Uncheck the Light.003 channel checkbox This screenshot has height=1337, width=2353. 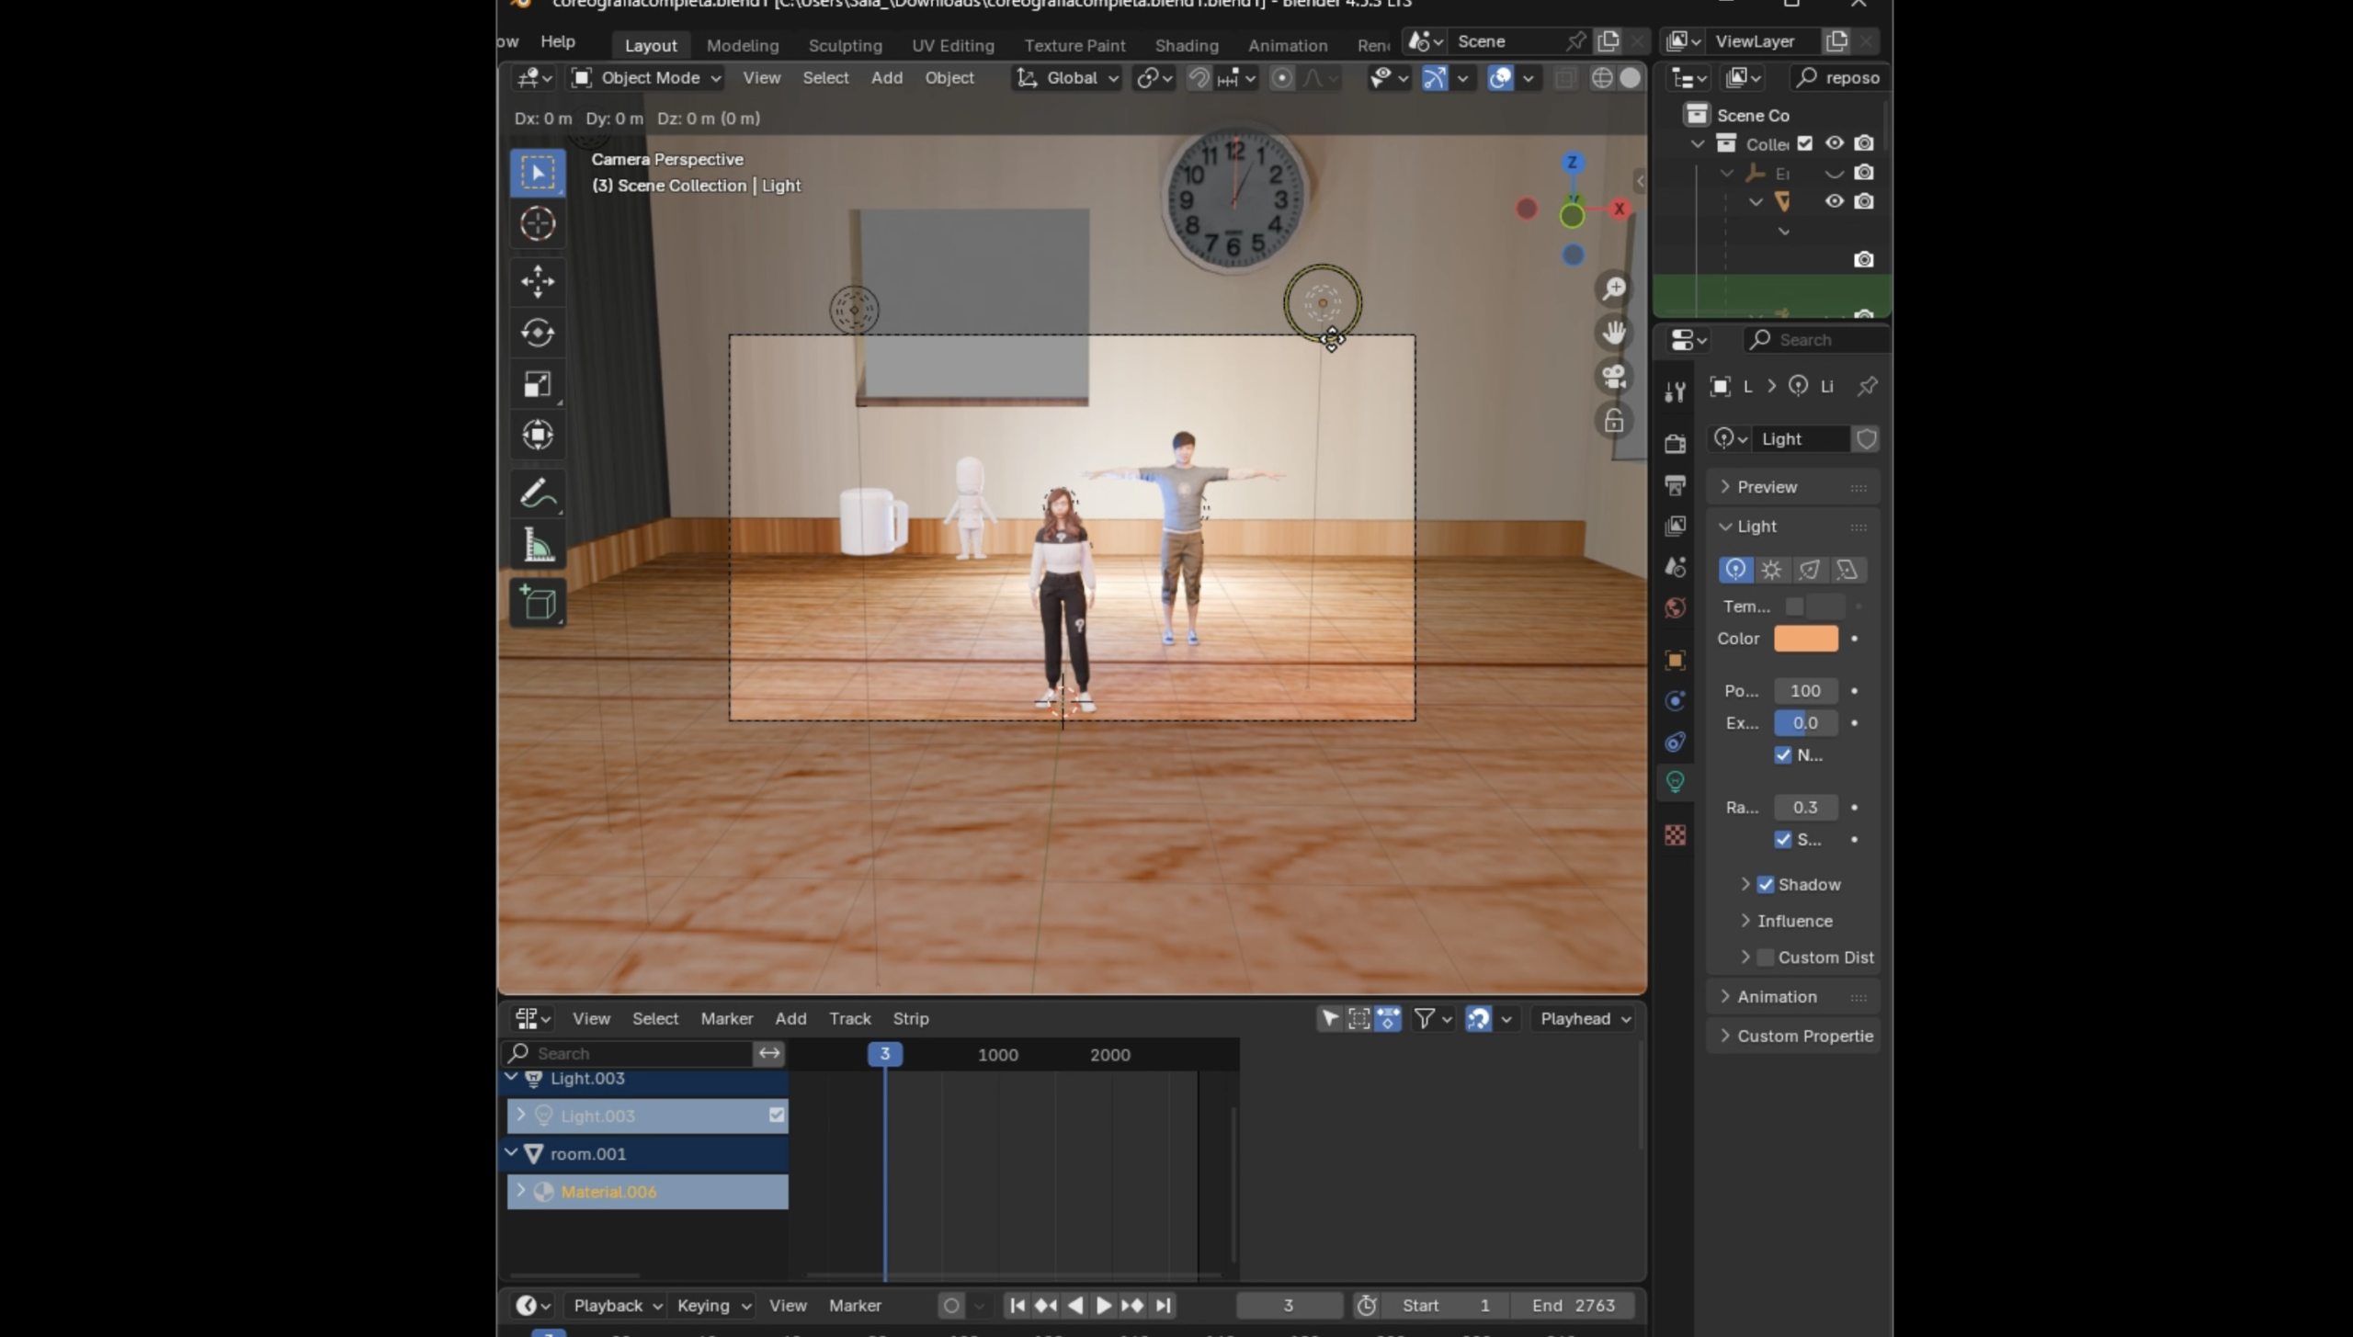[x=777, y=1115]
